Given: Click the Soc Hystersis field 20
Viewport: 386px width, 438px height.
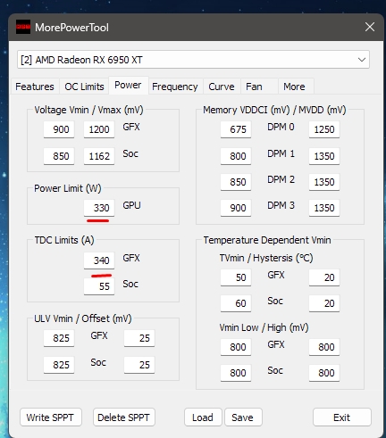Looking at the screenshot, I should [324, 303].
